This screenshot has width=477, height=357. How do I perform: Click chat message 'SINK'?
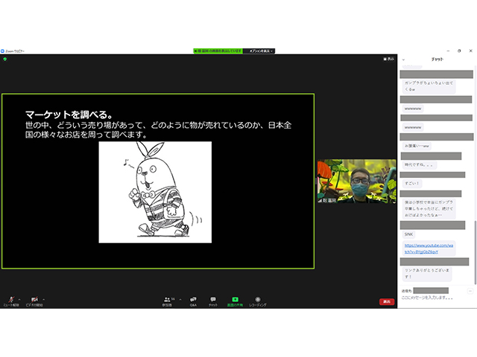pos(409,234)
